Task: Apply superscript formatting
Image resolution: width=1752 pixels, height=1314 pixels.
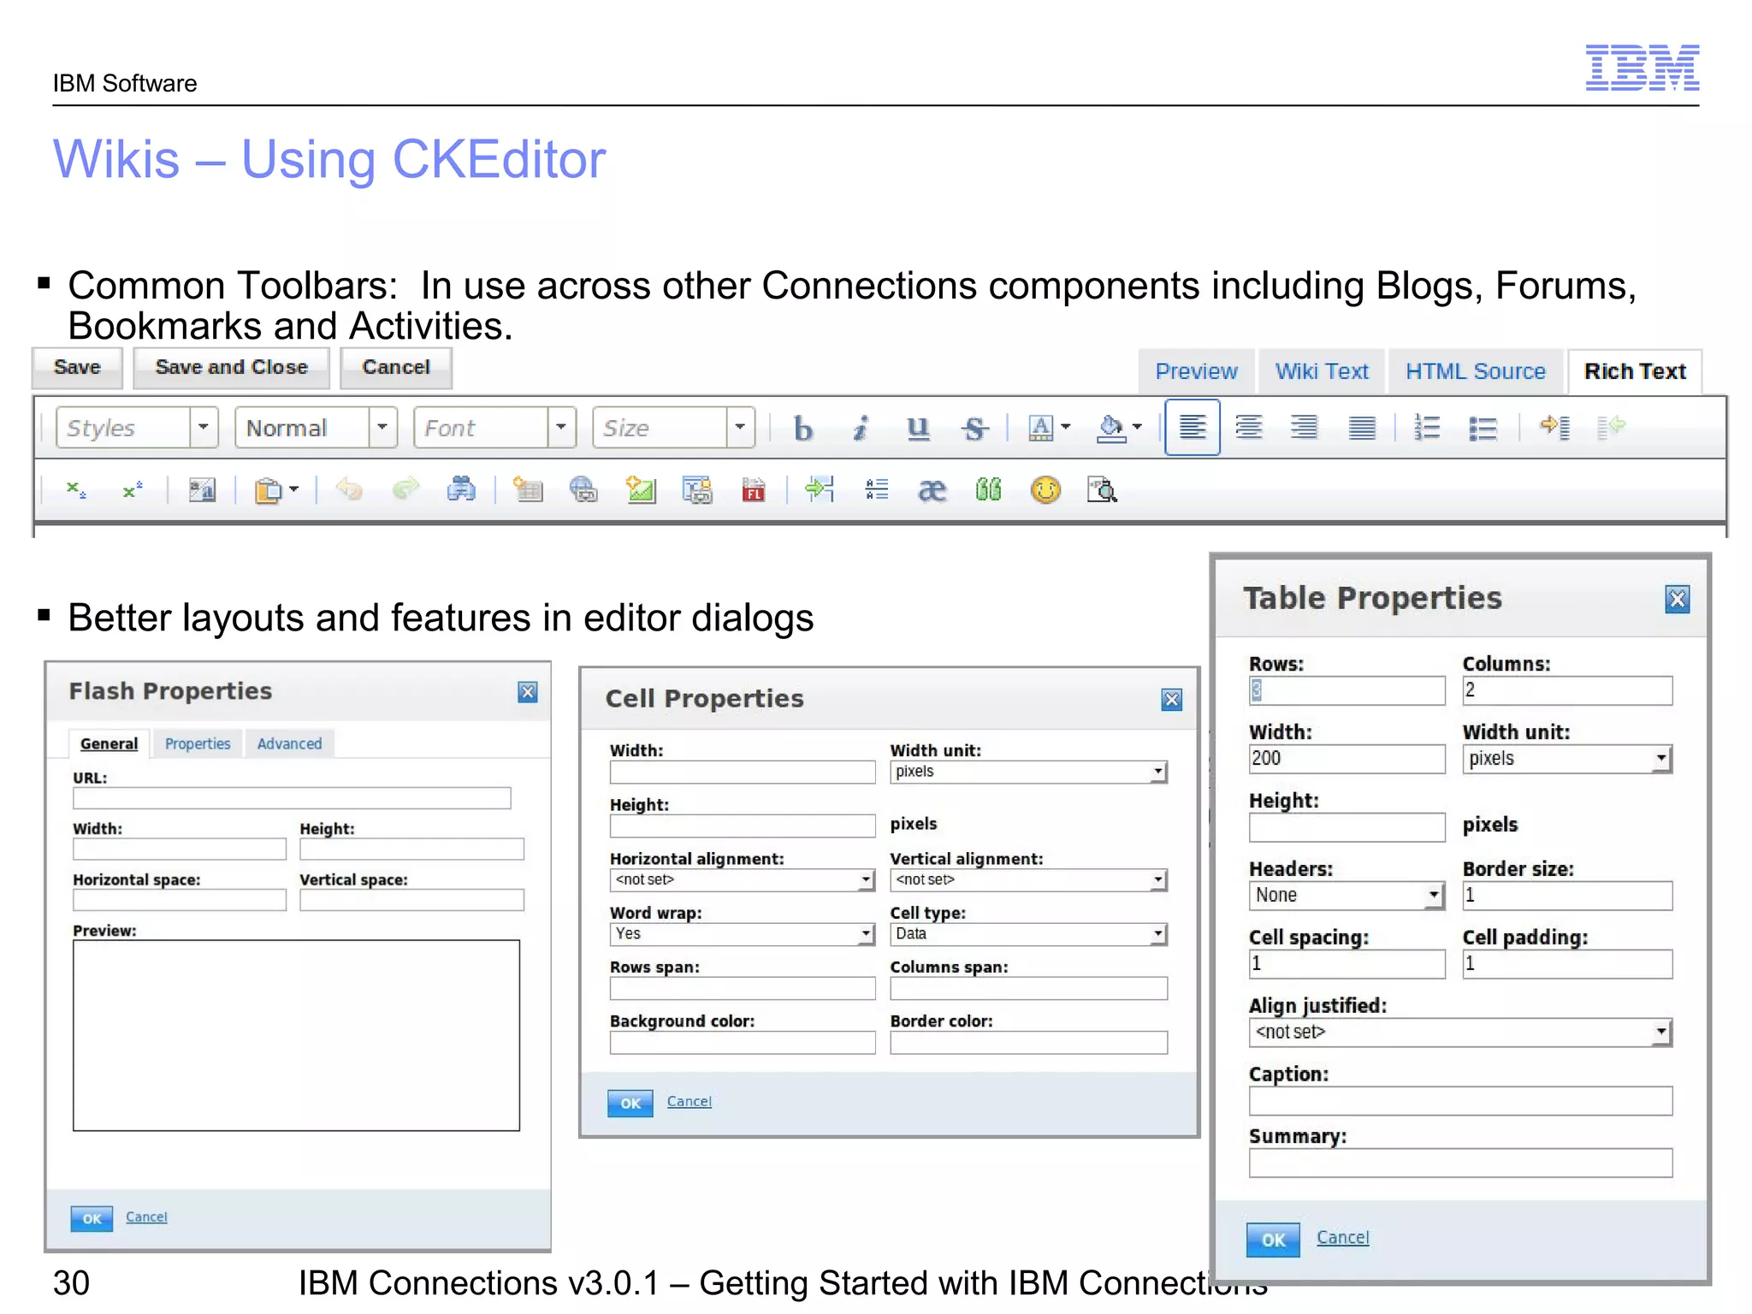Action: (x=133, y=490)
